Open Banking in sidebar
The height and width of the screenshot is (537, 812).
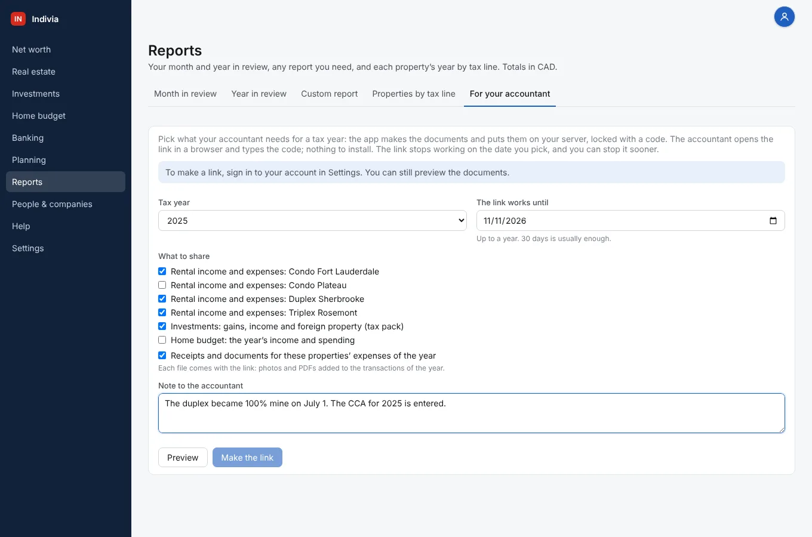pos(66,138)
